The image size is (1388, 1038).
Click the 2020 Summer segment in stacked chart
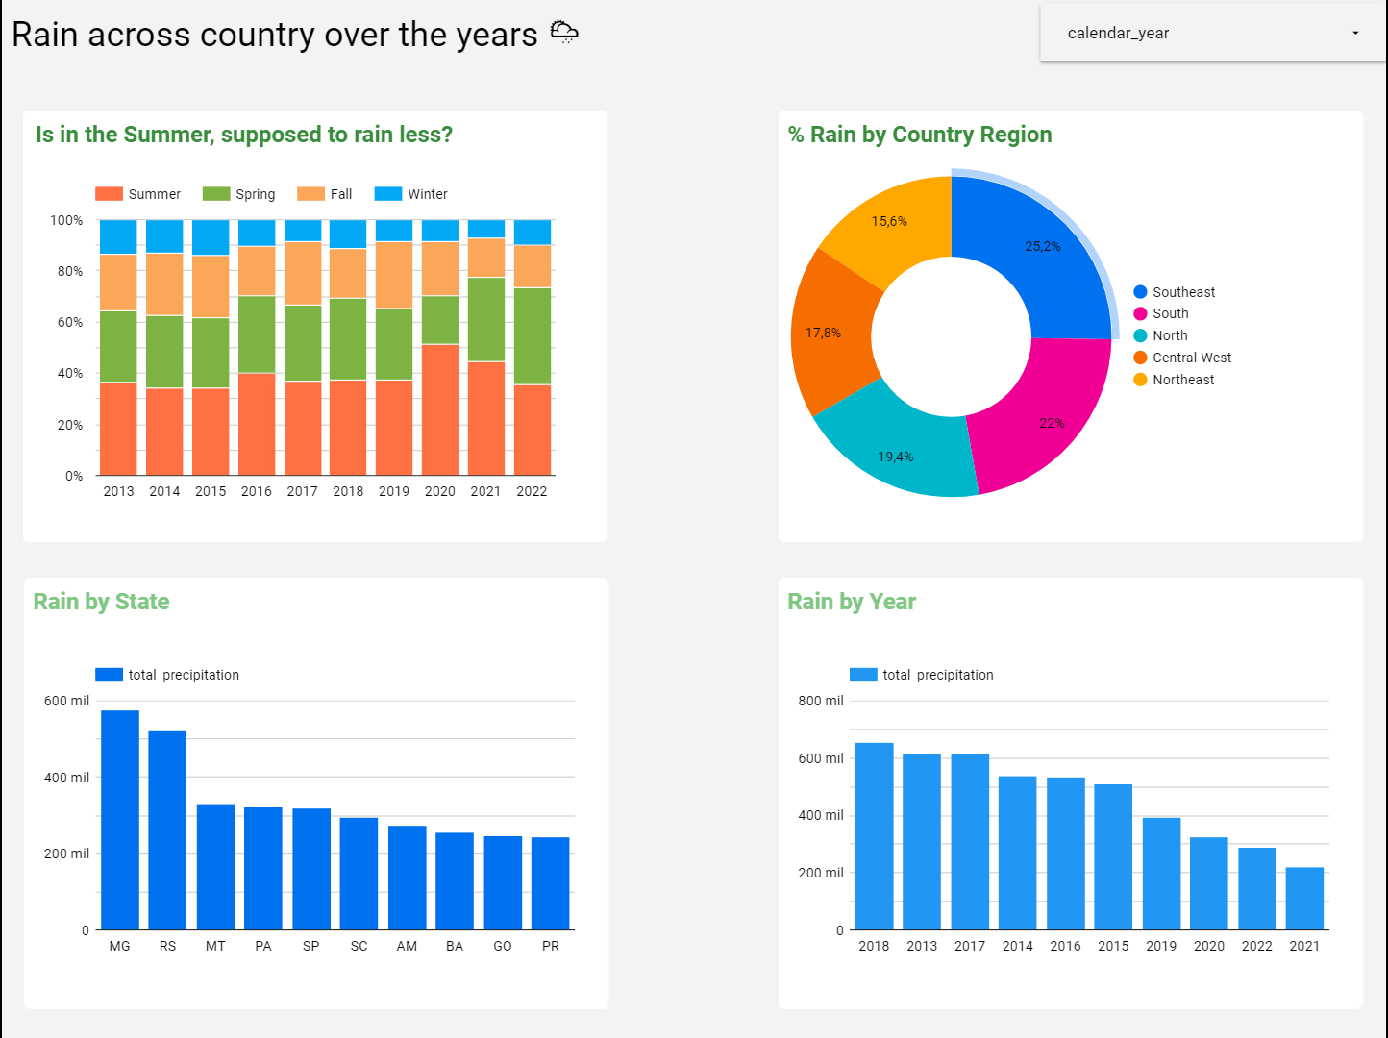pyautogui.click(x=440, y=409)
